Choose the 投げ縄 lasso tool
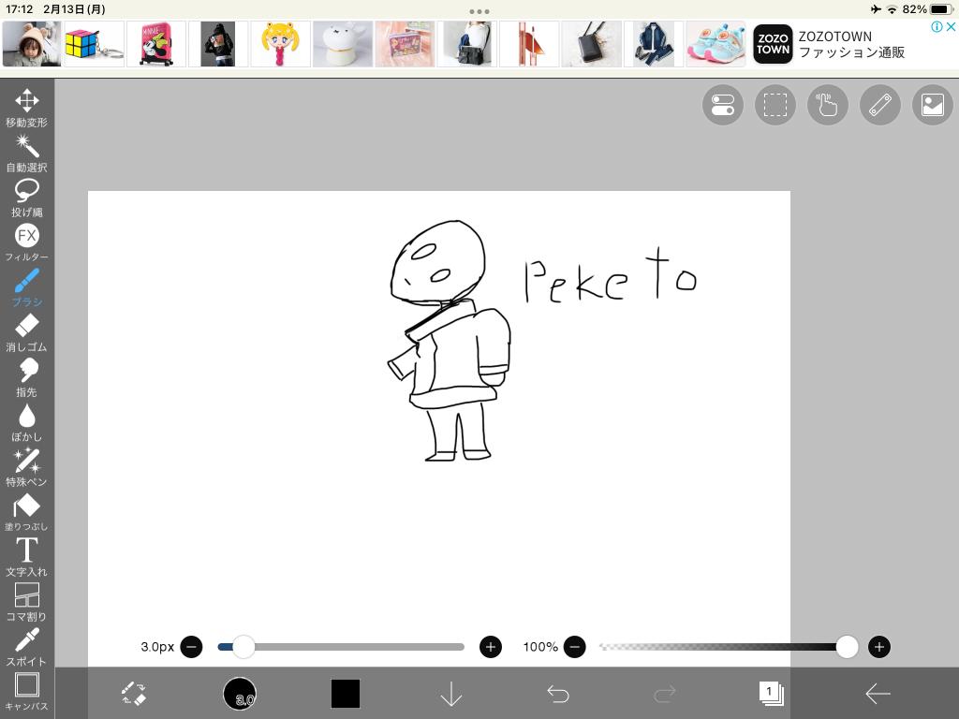 26,197
